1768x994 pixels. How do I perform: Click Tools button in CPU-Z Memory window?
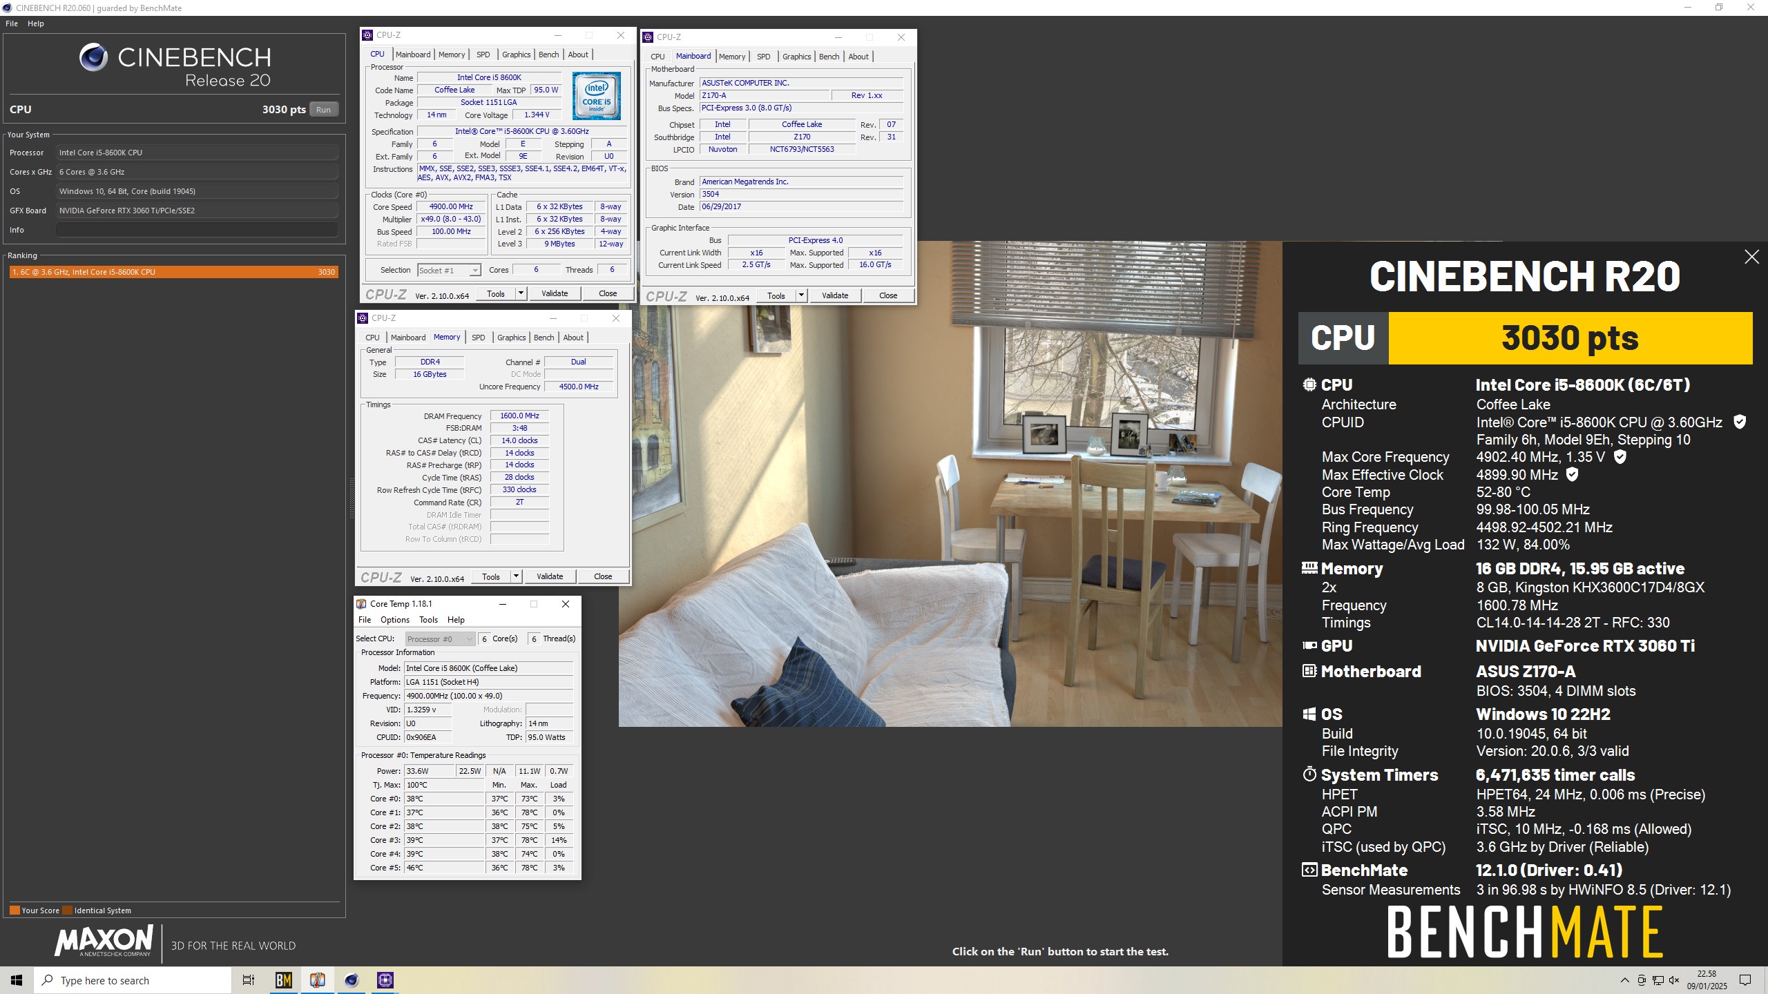tap(491, 576)
